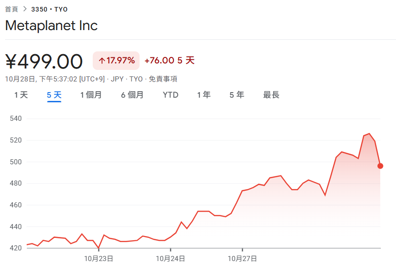Click the Metaplanet Inc title
Viewport: 396px width, 268px height.
(51, 26)
